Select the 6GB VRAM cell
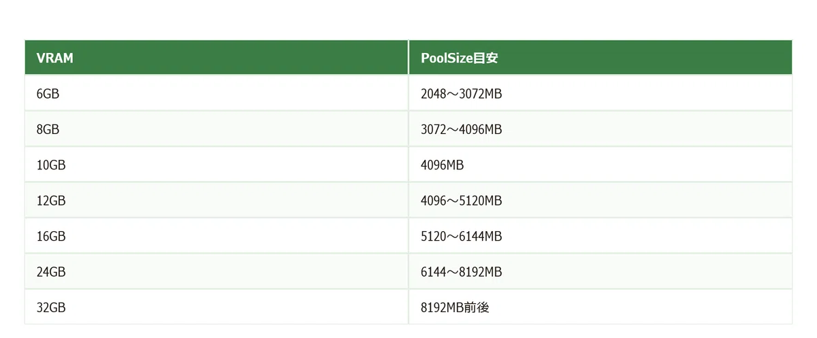The width and height of the screenshot is (817, 338). [217, 94]
